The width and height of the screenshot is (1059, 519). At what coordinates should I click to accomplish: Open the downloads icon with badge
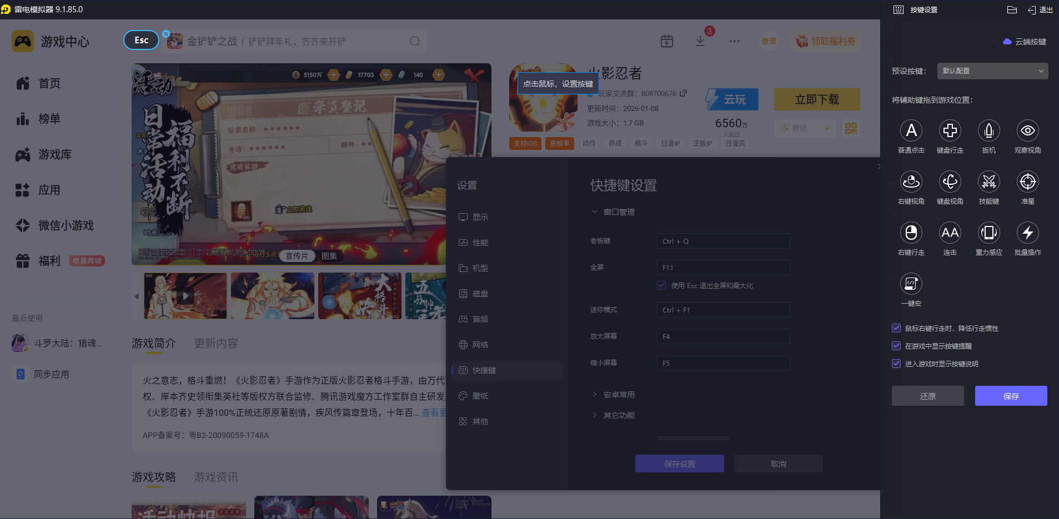pyautogui.click(x=700, y=41)
